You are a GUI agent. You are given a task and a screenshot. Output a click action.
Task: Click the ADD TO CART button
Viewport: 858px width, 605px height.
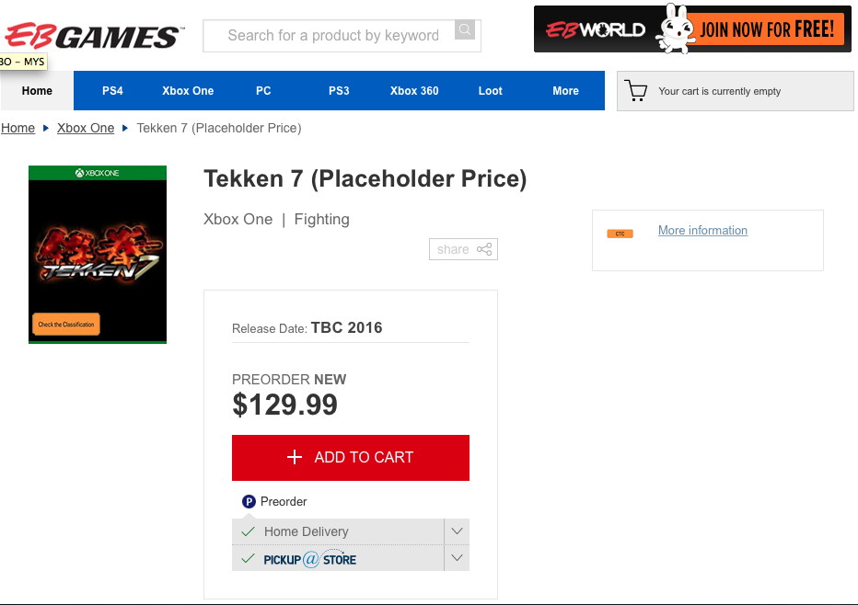point(351,458)
